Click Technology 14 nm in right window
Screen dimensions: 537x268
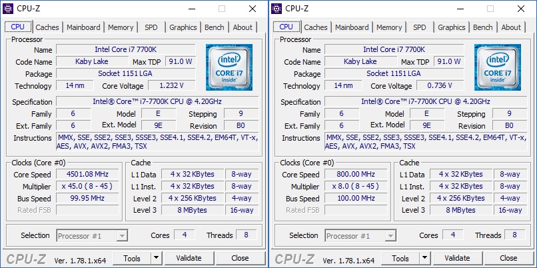(343, 86)
